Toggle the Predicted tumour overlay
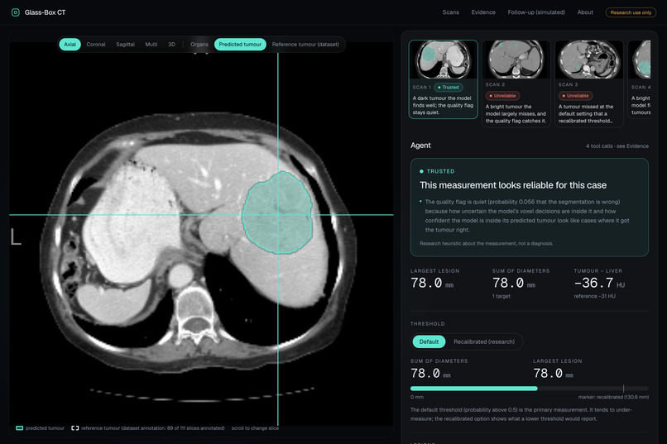This screenshot has height=444, width=667. click(x=240, y=44)
